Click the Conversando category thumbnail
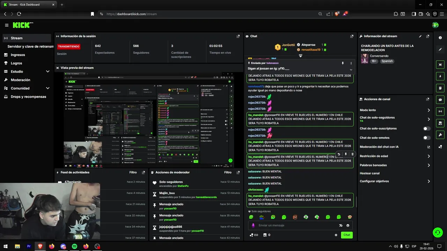447x251 pixels. point(365,59)
